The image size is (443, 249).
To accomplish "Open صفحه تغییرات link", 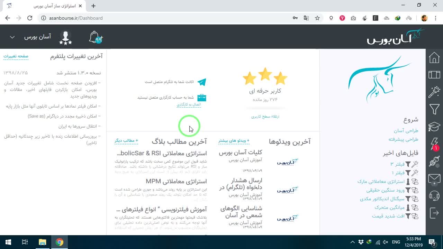I will tap(16, 56).
